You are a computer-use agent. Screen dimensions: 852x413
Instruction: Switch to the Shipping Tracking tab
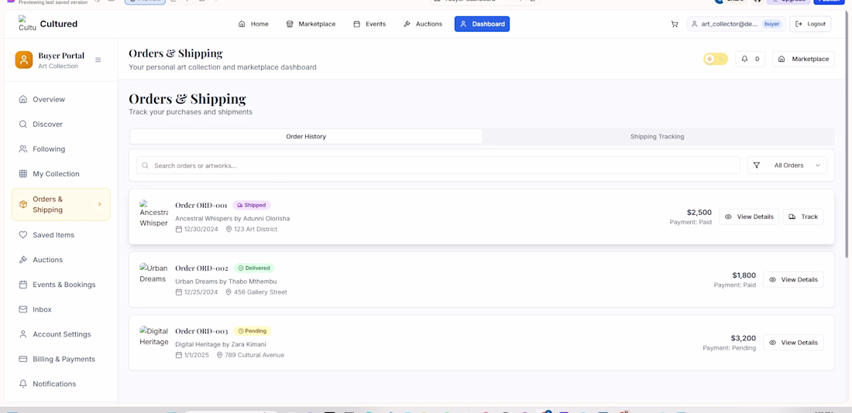point(657,137)
